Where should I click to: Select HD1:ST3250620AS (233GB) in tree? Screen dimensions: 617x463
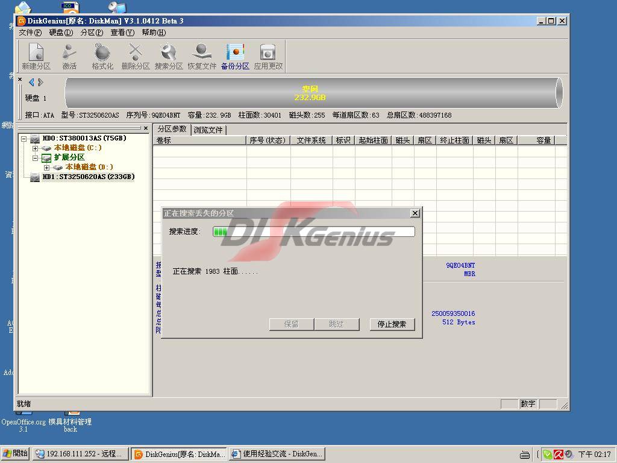point(89,177)
